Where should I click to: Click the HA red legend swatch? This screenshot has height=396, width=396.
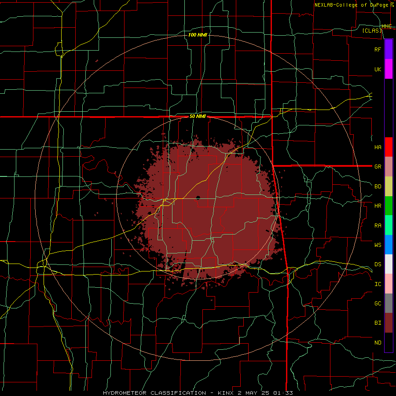click(389, 147)
